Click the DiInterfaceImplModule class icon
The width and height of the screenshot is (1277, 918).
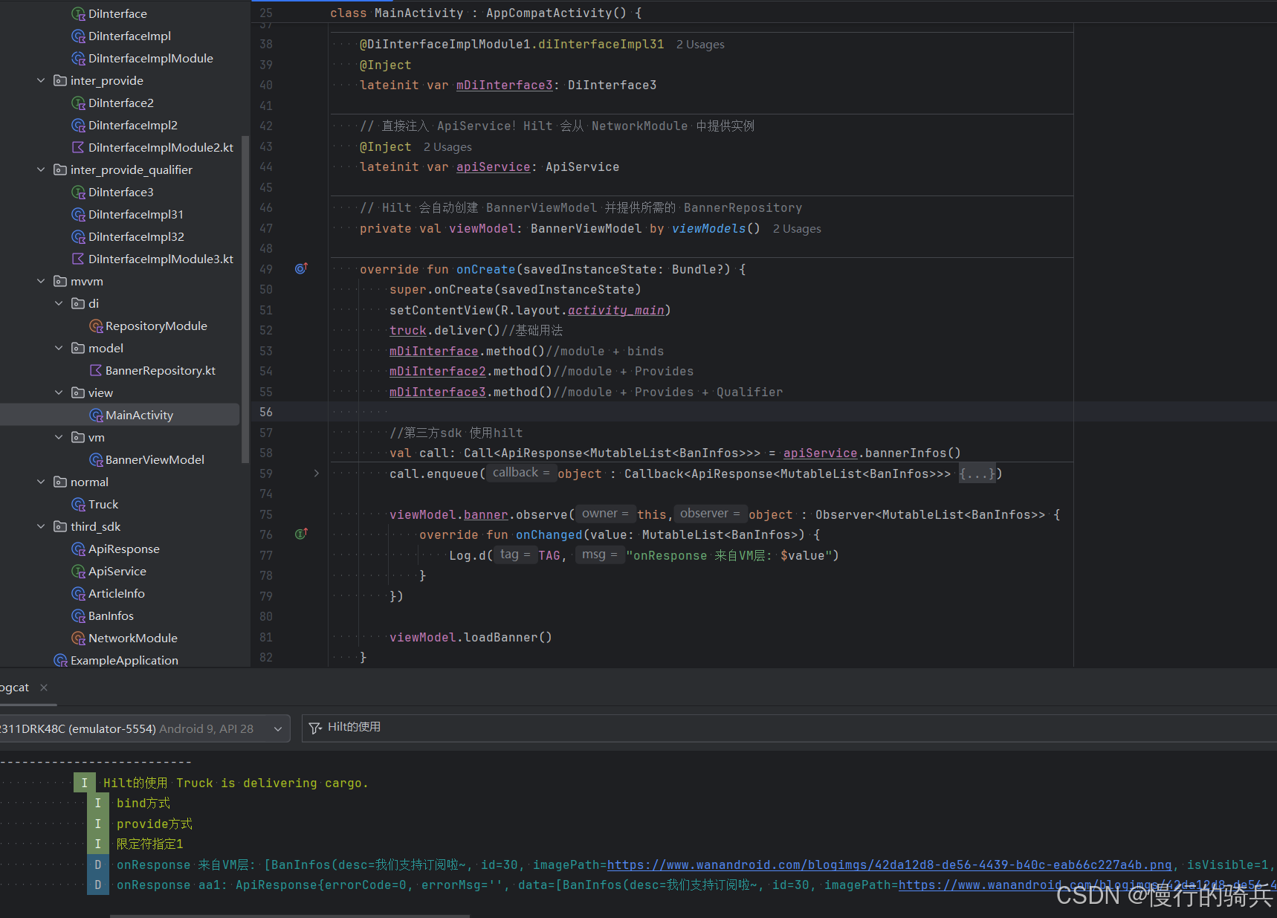[78, 58]
